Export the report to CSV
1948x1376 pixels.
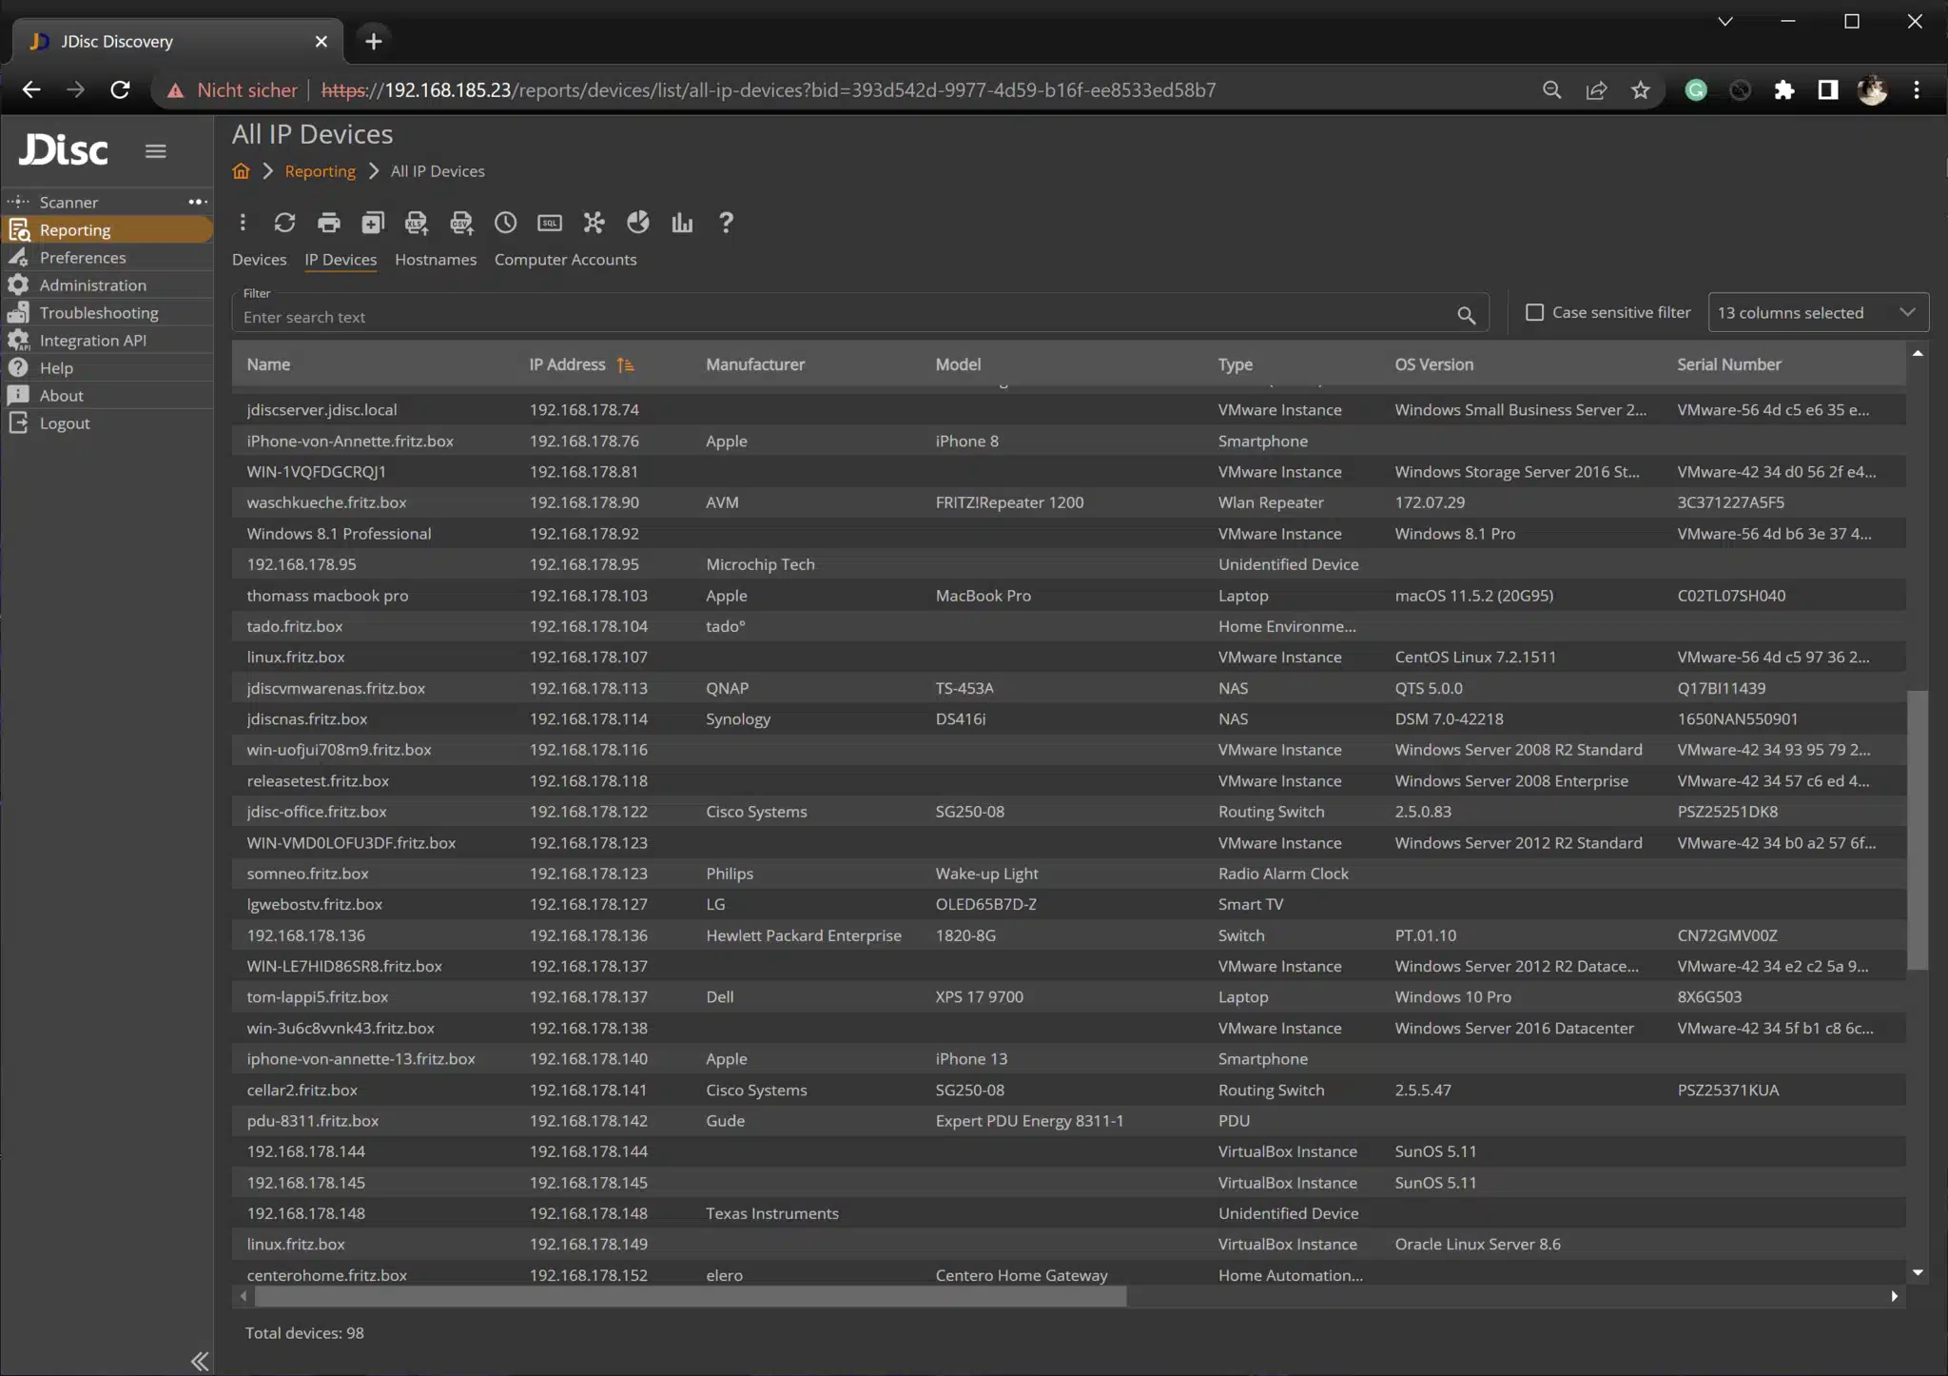pyautogui.click(x=461, y=222)
